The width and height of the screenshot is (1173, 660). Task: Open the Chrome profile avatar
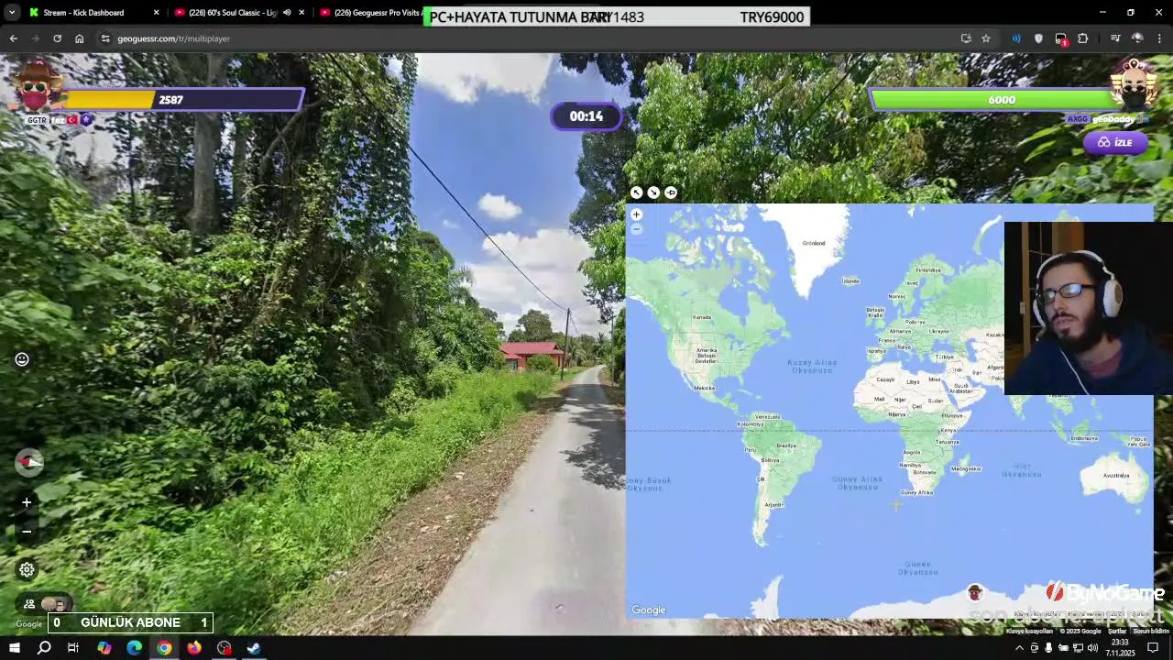[x=1137, y=38]
